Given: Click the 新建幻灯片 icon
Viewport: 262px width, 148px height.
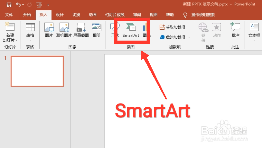Looking at the screenshot, I should pyautogui.click(x=10, y=26).
